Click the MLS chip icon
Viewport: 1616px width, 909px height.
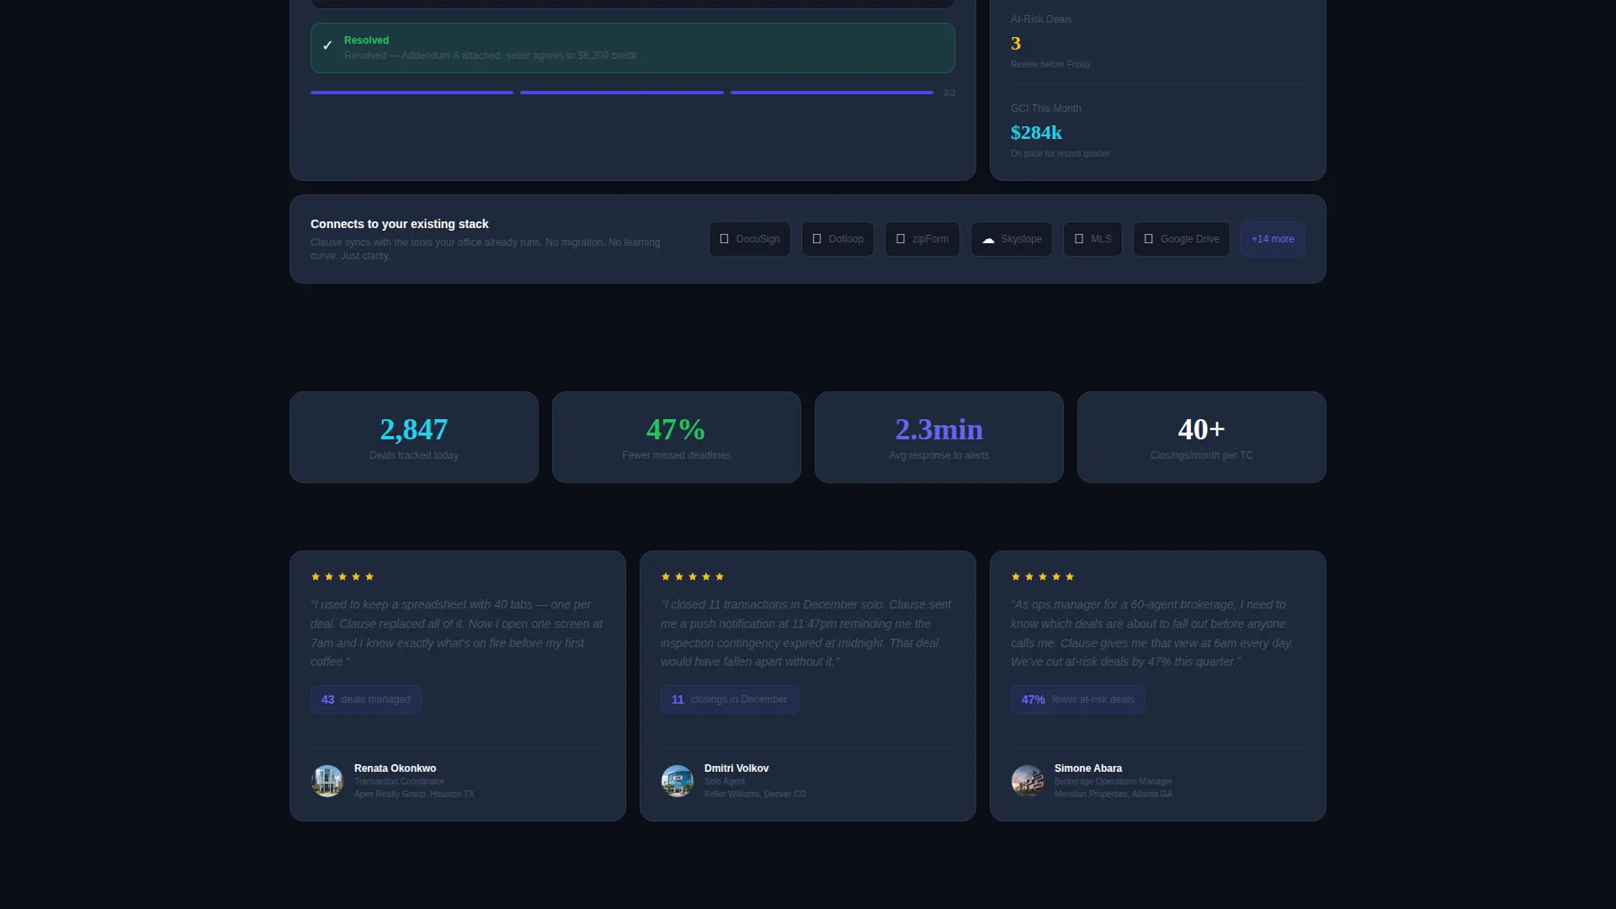click(x=1079, y=239)
